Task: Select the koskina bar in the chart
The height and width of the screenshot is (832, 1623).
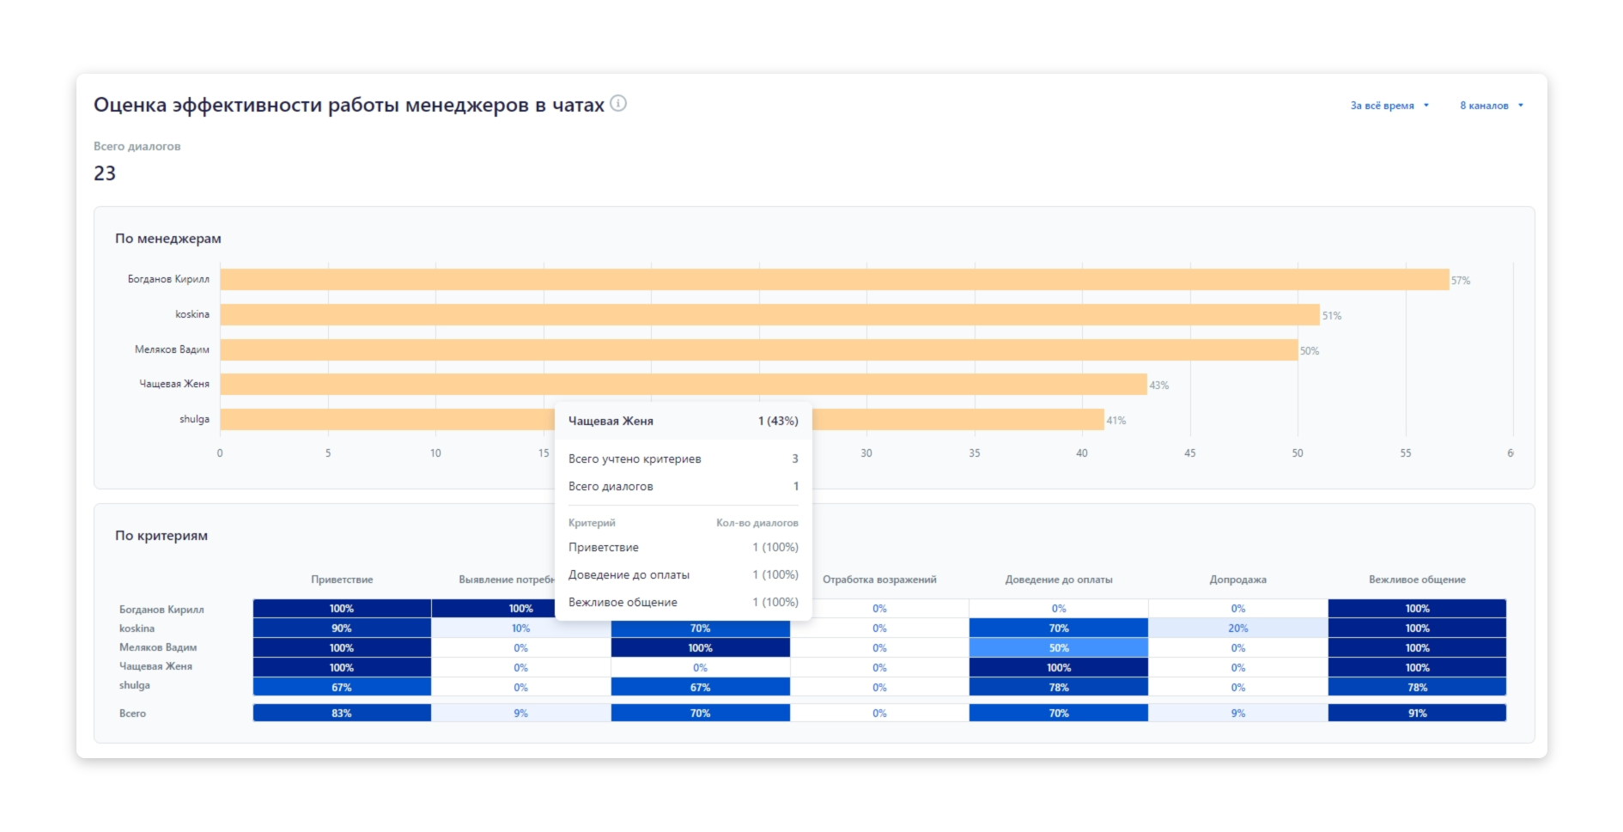Action: tap(769, 315)
